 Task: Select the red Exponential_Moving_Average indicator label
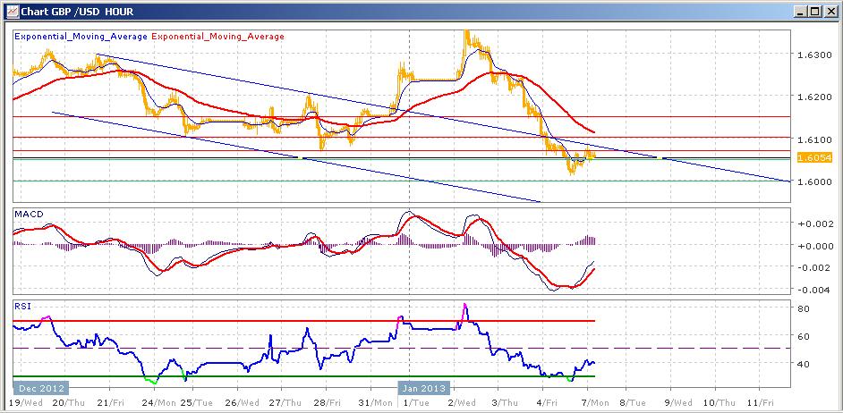pyautogui.click(x=217, y=37)
